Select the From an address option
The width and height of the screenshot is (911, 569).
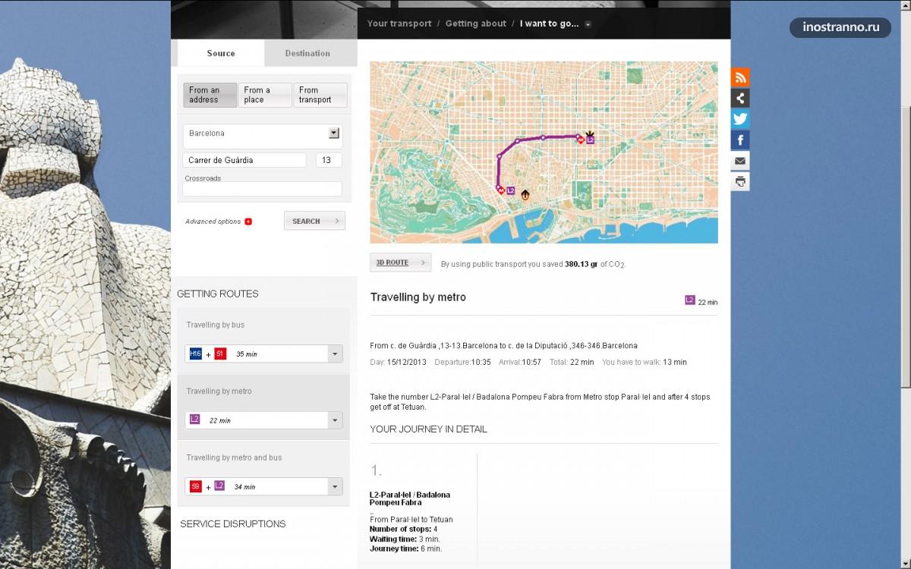210,95
